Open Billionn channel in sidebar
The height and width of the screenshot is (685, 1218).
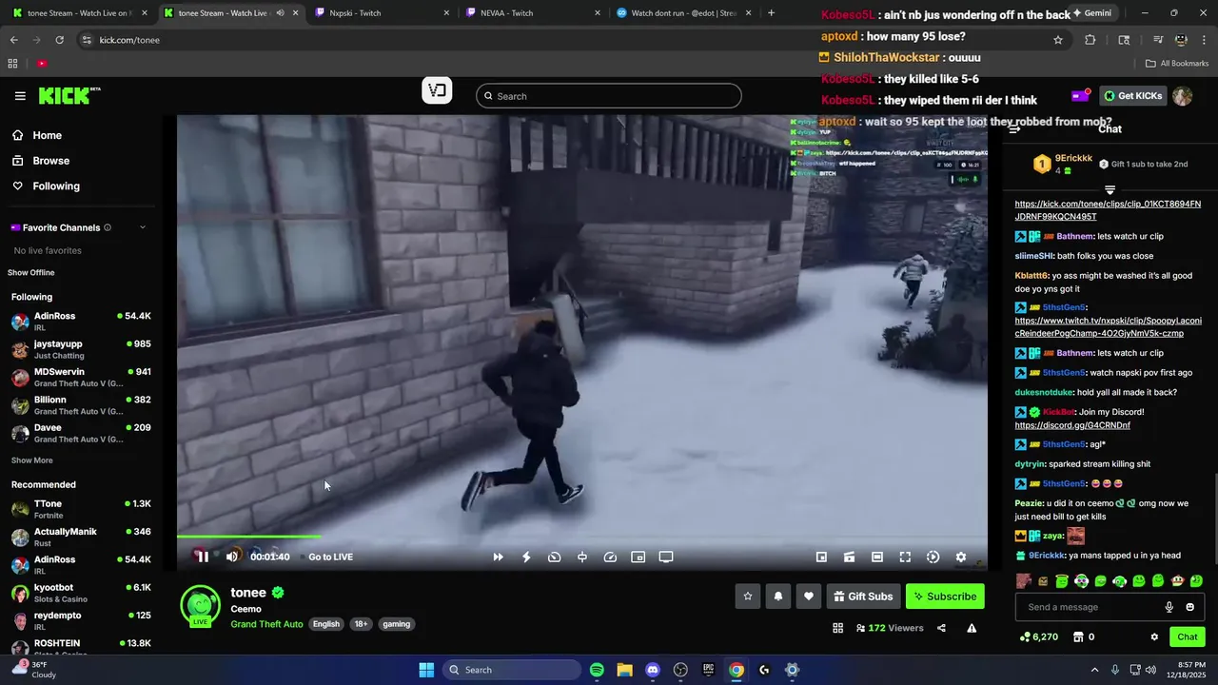(81, 405)
